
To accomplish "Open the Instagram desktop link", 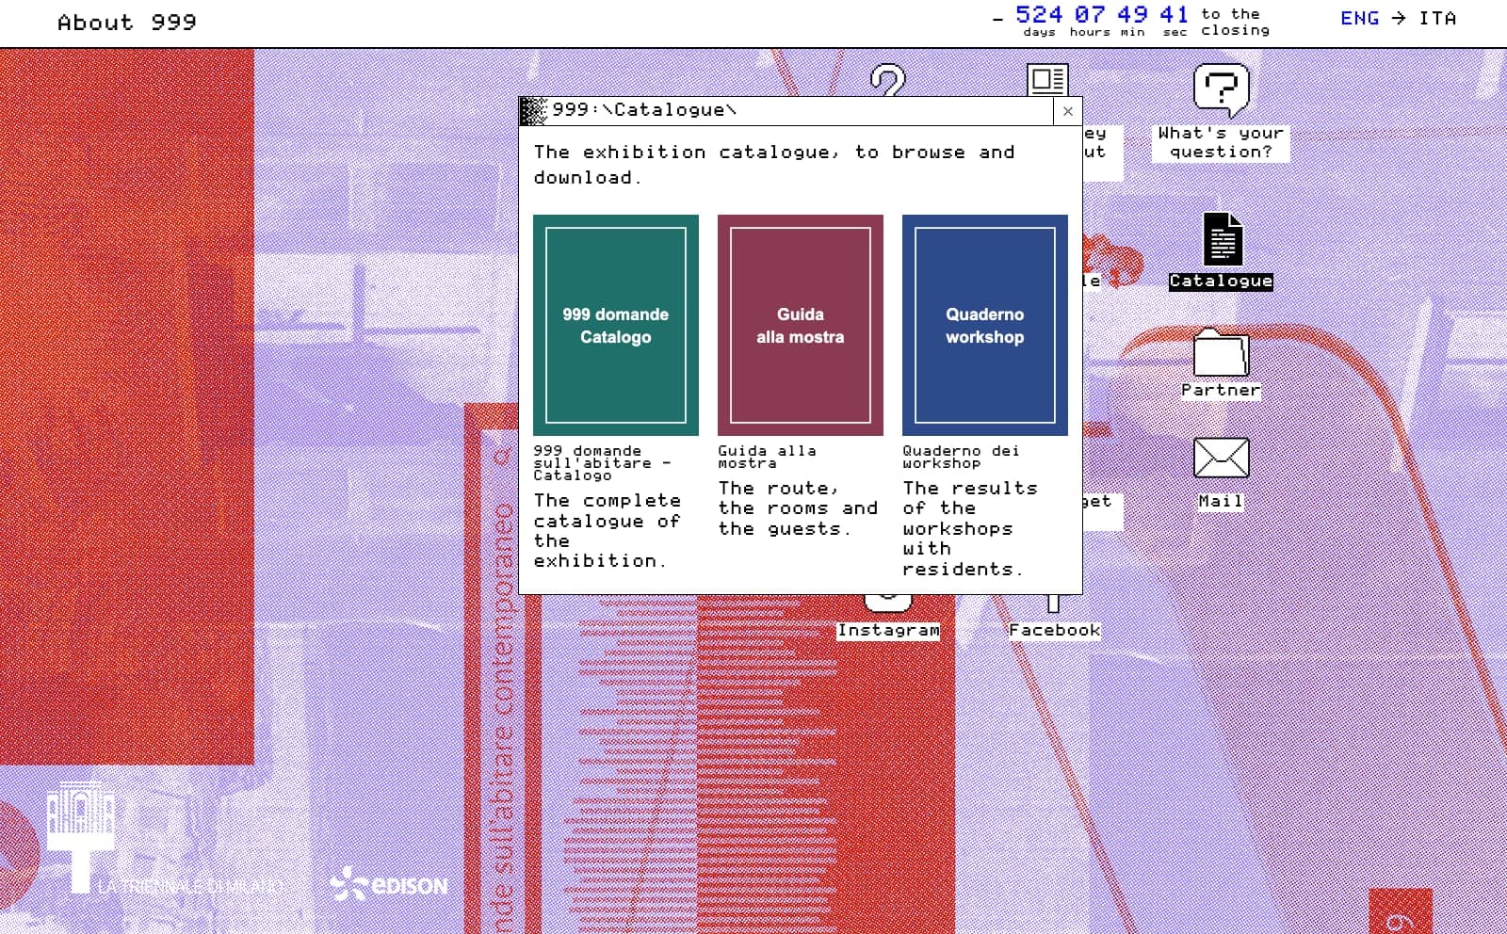I will [x=887, y=630].
